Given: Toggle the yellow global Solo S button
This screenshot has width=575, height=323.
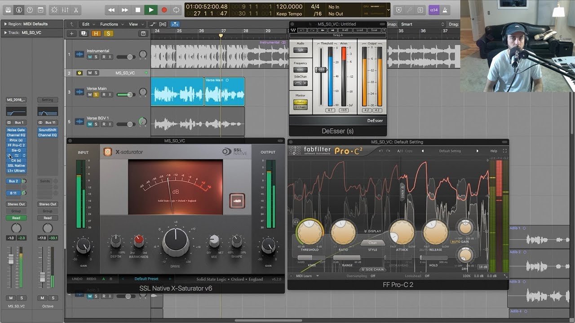Looking at the screenshot, I should (x=108, y=34).
